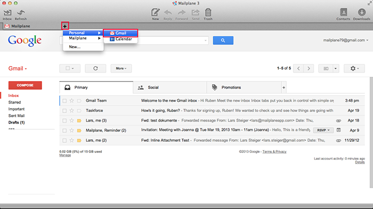This screenshot has height=209, width=373.
Task: Open the search options arrow in search field
Action: tap(206, 41)
